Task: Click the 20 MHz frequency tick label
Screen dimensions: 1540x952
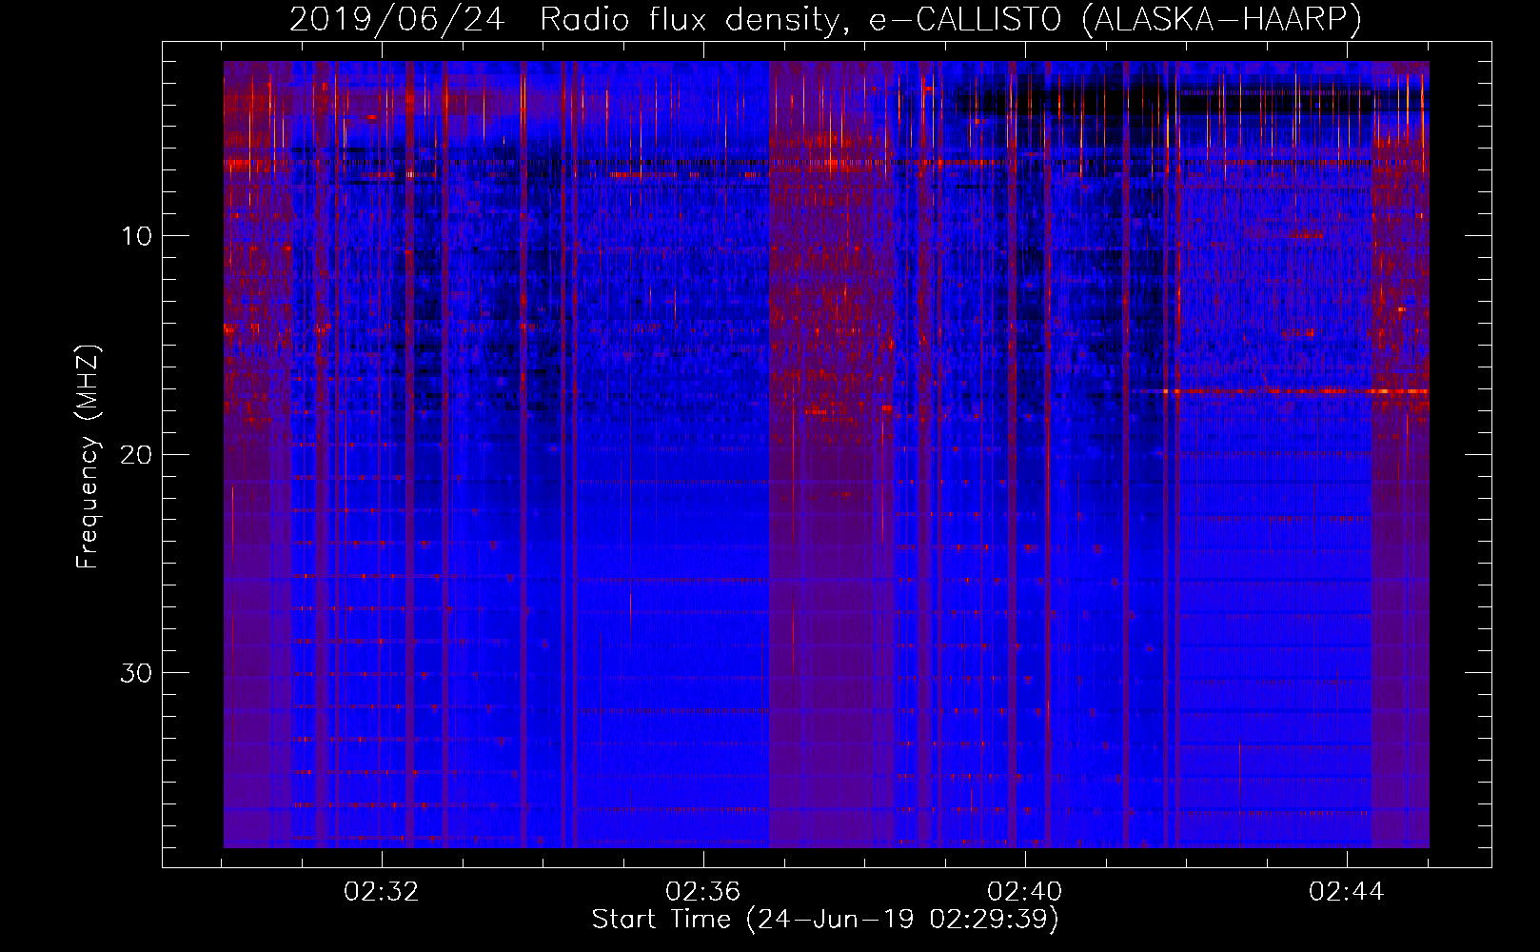Action: pos(136,454)
